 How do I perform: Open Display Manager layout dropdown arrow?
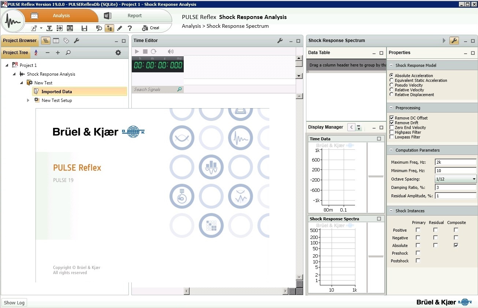coord(359,127)
